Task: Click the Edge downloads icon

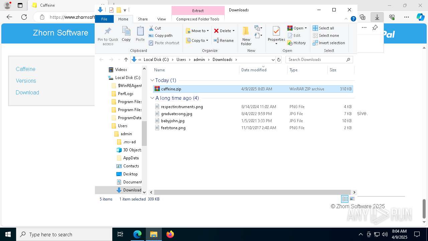Action: [377, 17]
